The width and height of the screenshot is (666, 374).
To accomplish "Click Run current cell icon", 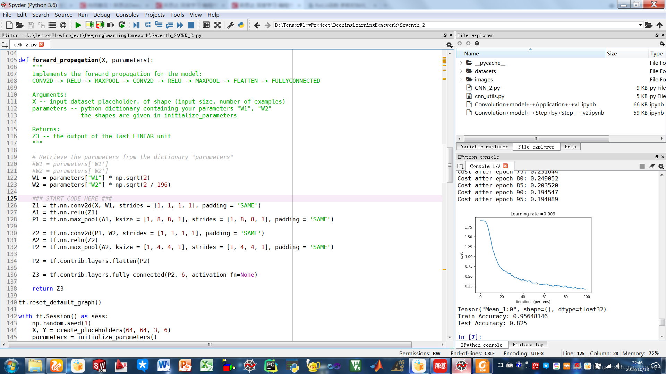I will (x=89, y=25).
